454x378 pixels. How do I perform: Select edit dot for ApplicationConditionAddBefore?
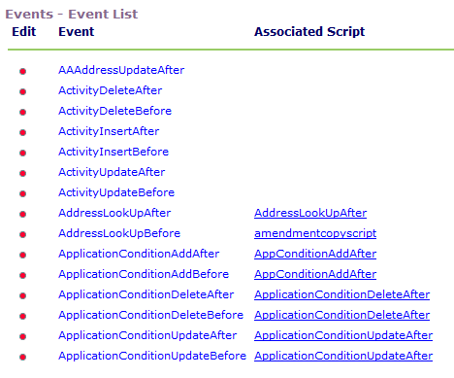pyautogui.click(x=22, y=275)
